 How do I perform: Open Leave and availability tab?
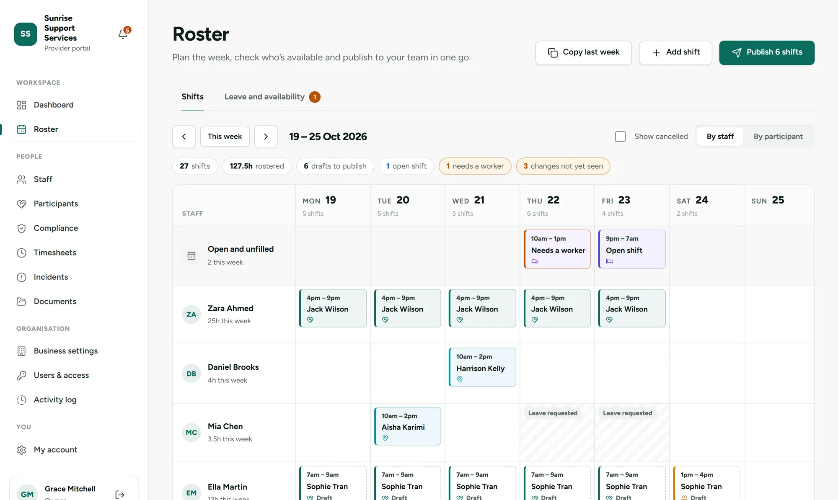pyautogui.click(x=272, y=97)
